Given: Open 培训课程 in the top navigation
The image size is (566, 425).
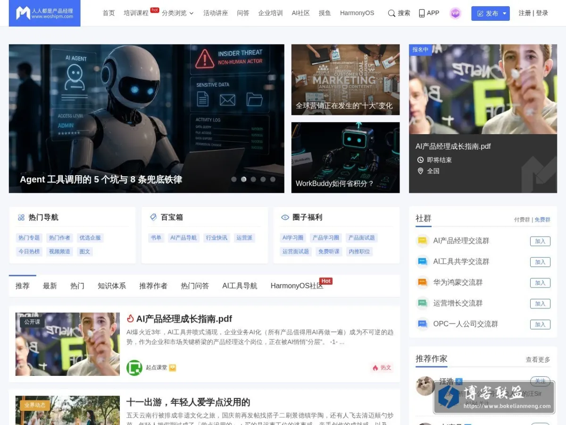Looking at the screenshot, I should click(136, 13).
